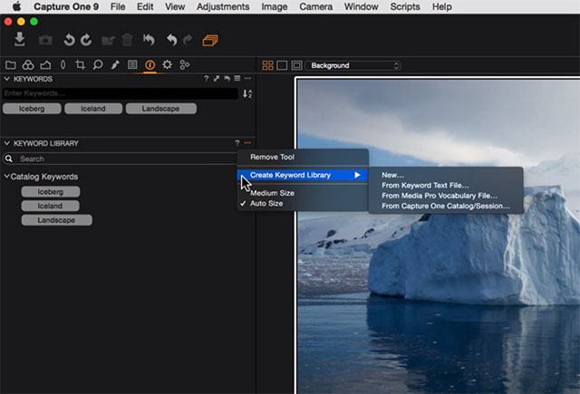Click the Iceberg tag under Catalog Keywords
The height and width of the screenshot is (394, 580).
click(51, 192)
